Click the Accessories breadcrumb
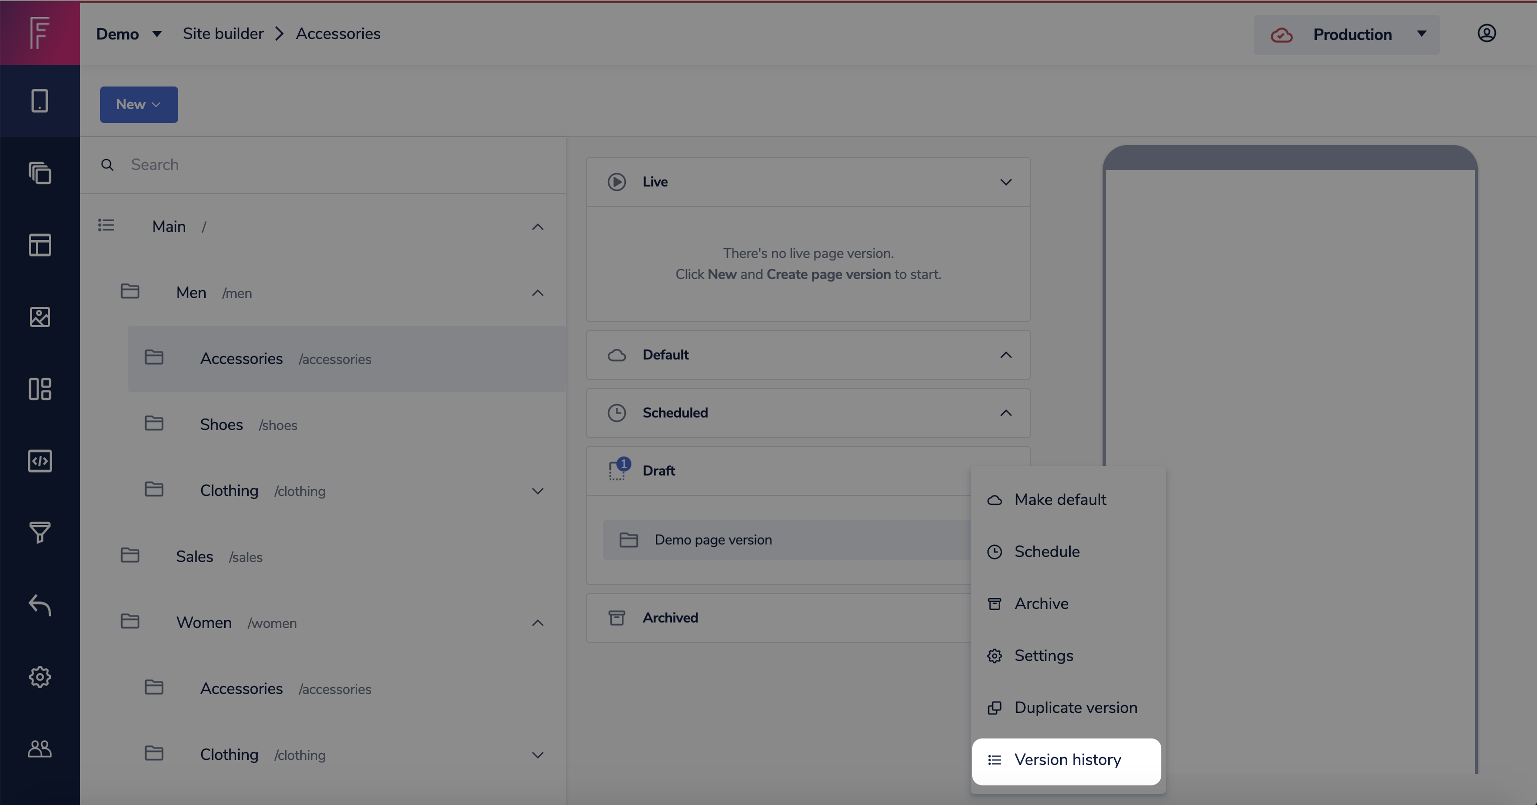This screenshot has width=1537, height=805. pos(338,34)
